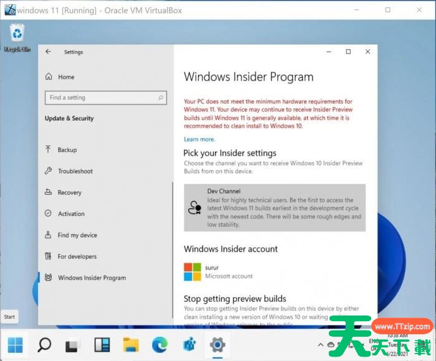Screen dimensions: 436x361
Task: Click the Update & Security heading
Action: click(x=69, y=118)
